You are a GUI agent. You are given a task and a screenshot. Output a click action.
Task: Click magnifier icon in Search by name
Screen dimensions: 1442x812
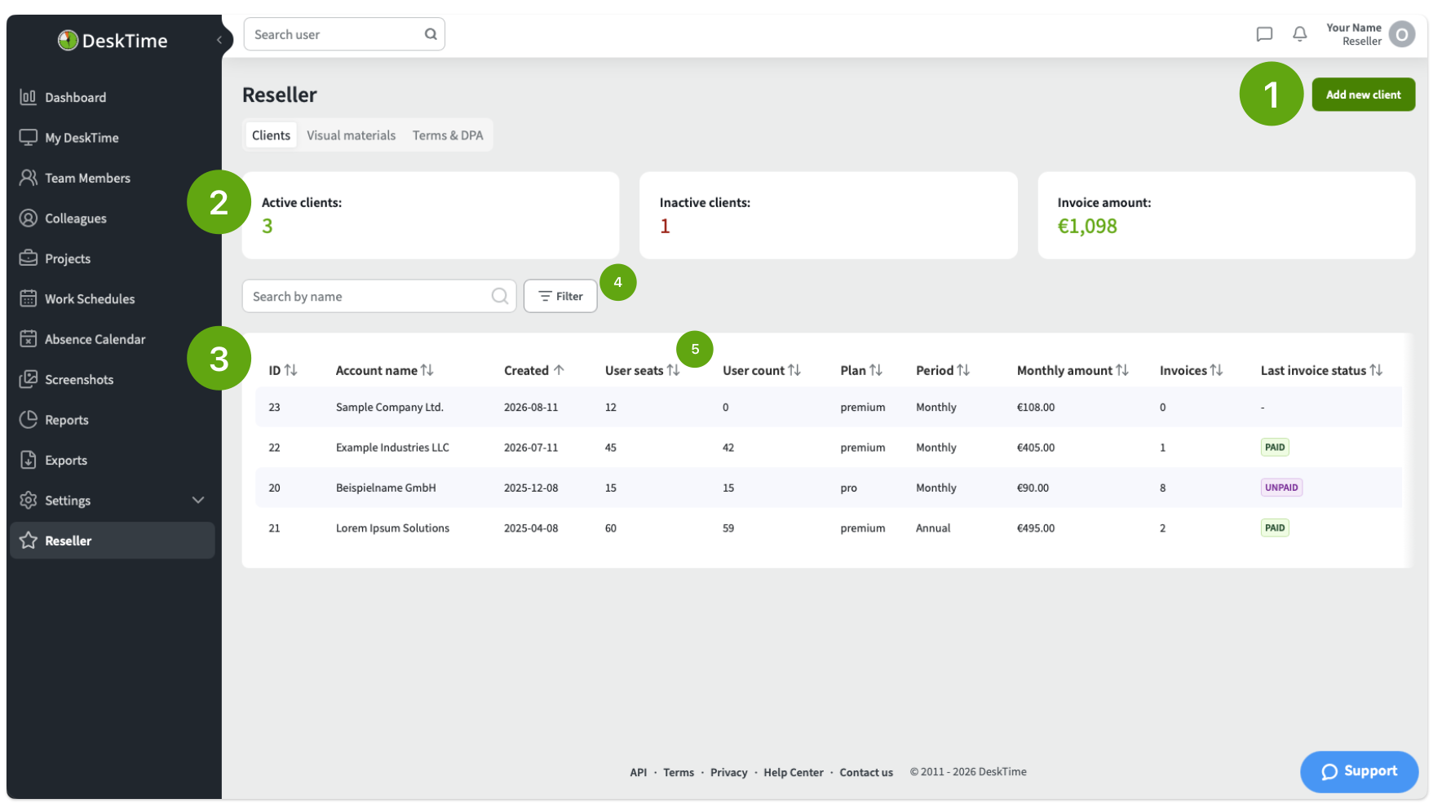pos(500,296)
